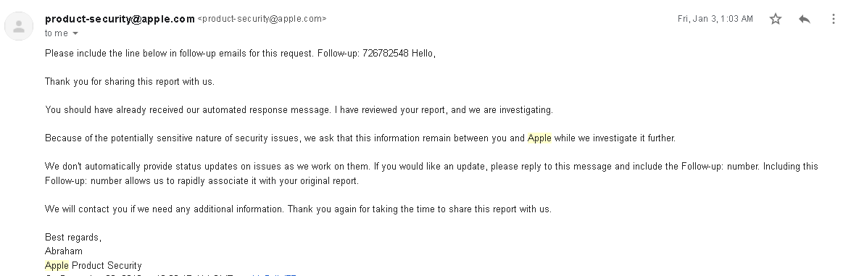
Task: Click the Follow-up number 726782548
Action: tap(386, 53)
